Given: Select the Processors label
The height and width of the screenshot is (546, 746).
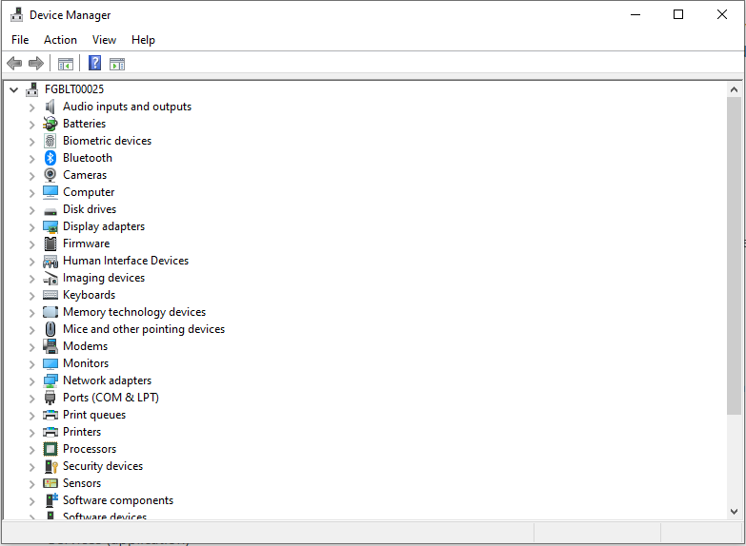Looking at the screenshot, I should (90, 449).
